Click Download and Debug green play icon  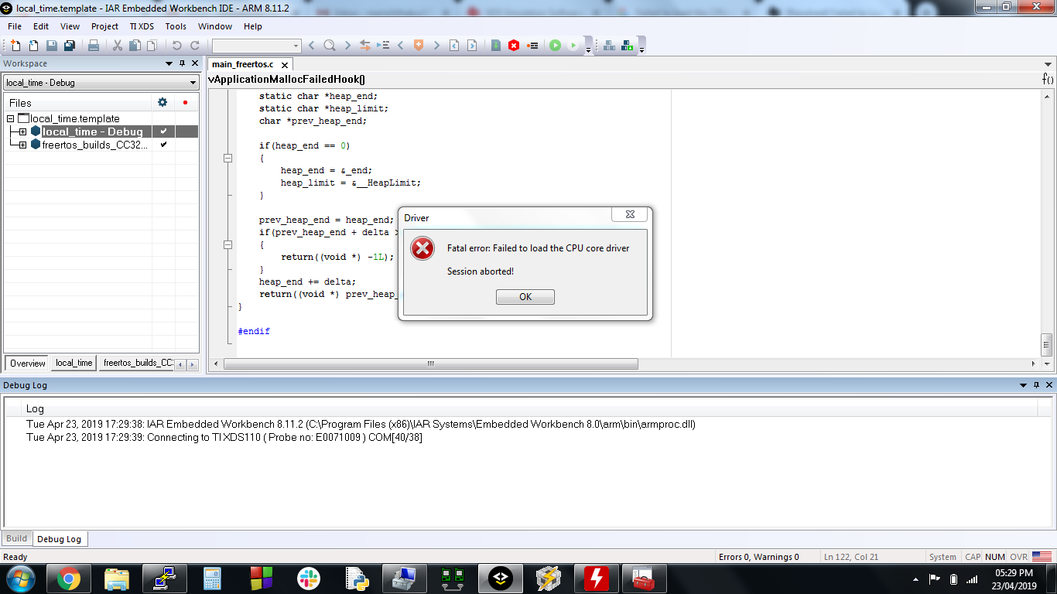tap(555, 46)
